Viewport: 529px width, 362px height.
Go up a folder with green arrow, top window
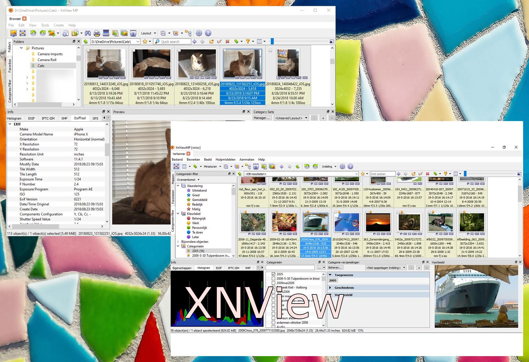click(x=86, y=42)
